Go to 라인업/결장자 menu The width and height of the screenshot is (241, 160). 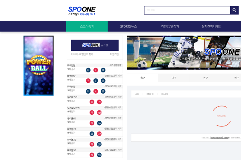coord(170,26)
